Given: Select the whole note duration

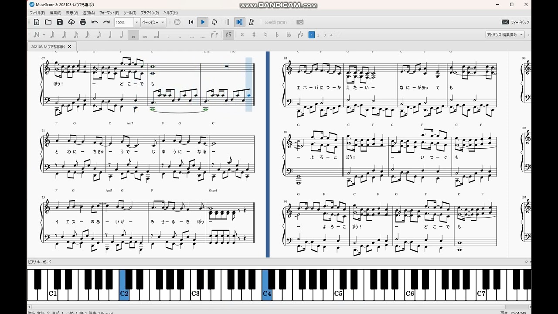Looking at the screenshot, I should (133, 35).
